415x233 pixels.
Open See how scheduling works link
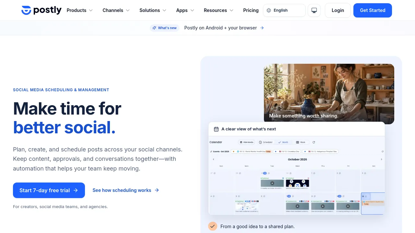(126, 190)
